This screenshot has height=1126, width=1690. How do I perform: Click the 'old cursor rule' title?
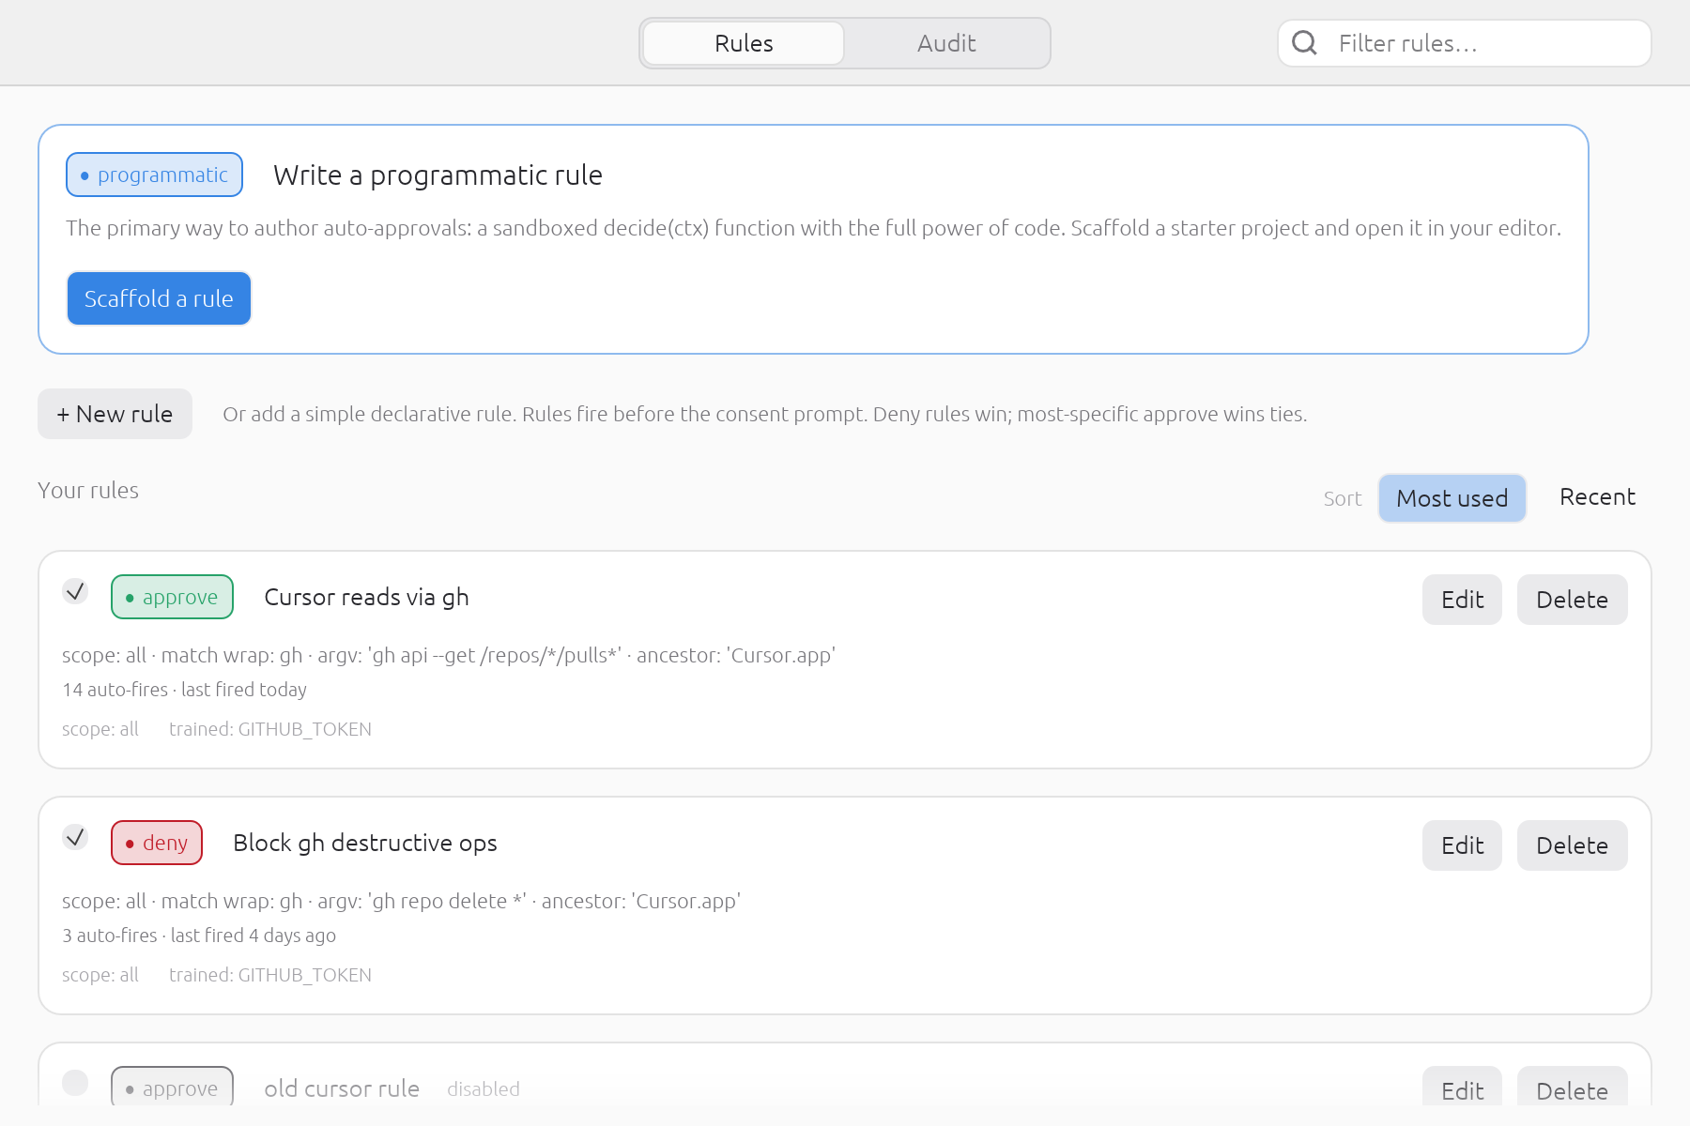click(x=342, y=1088)
